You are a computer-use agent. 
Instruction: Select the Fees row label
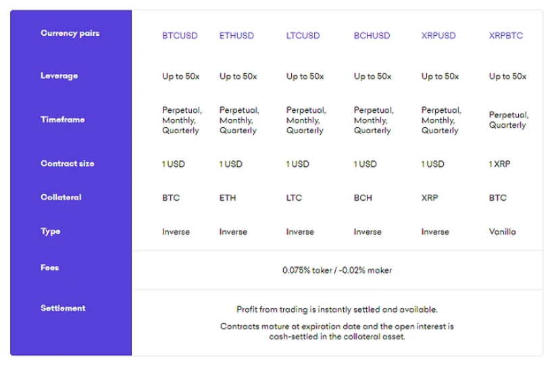click(x=49, y=268)
